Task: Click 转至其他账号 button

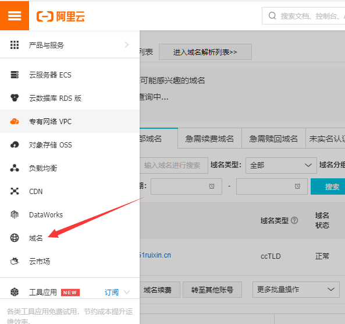Action: point(212,290)
